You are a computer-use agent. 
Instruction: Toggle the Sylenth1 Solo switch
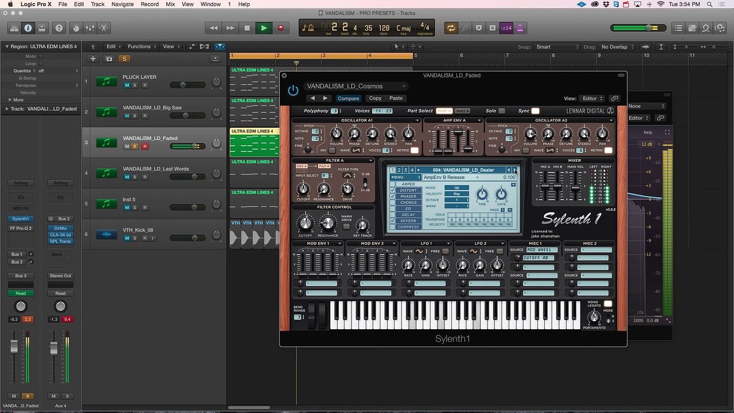(x=502, y=111)
